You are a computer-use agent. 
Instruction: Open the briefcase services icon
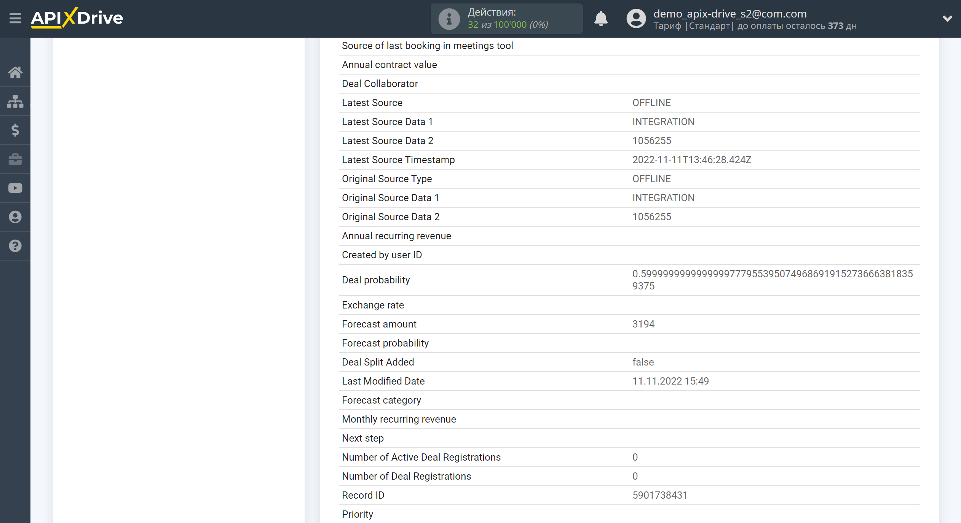[x=15, y=159]
